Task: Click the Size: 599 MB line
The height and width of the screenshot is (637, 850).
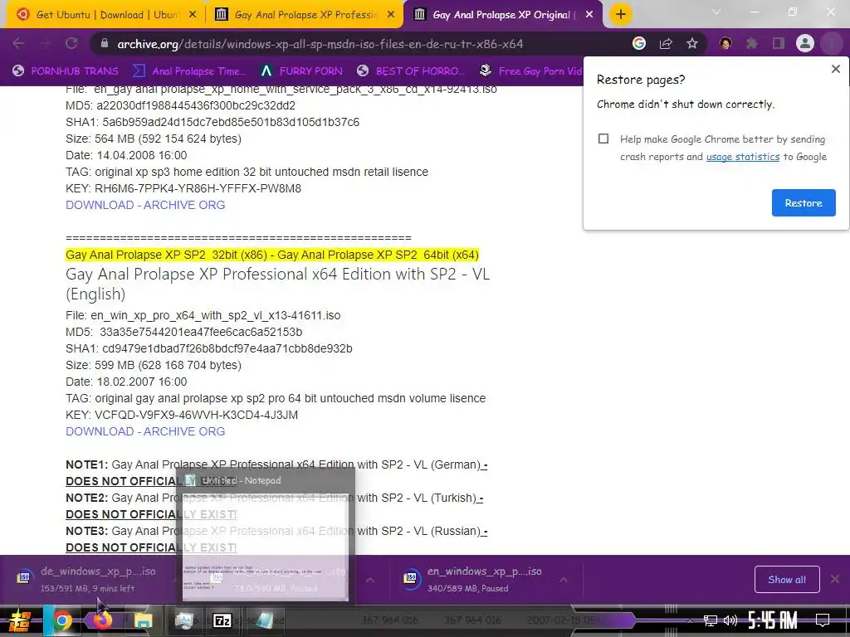Action: [x=154, y=365]
